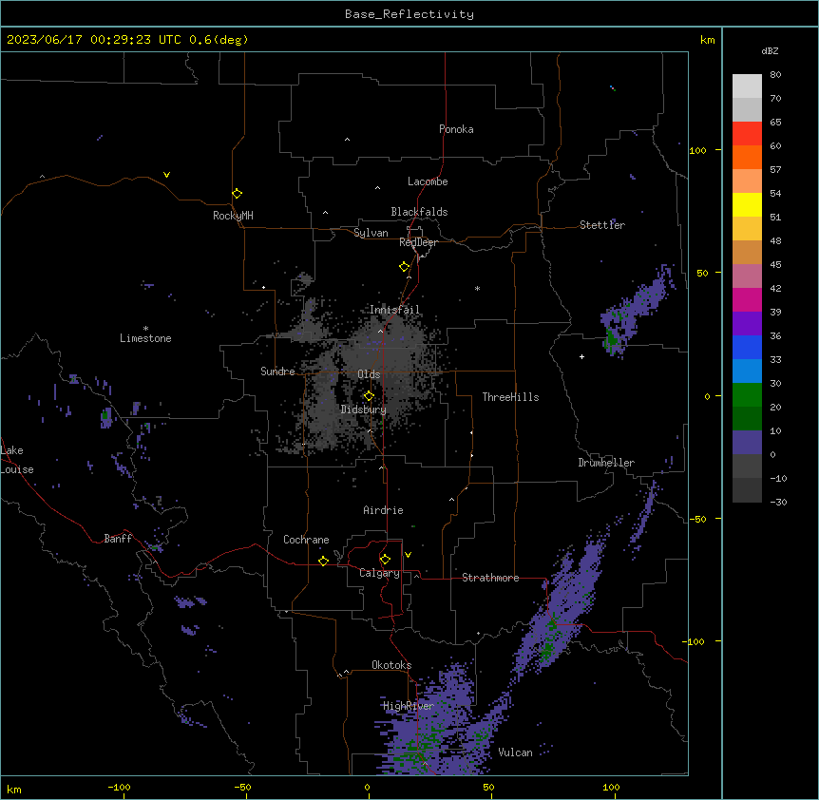Pick the dark orange 57-60 dBZ swatch
This screenshot has height=800, width=819.
coord(747,157)
